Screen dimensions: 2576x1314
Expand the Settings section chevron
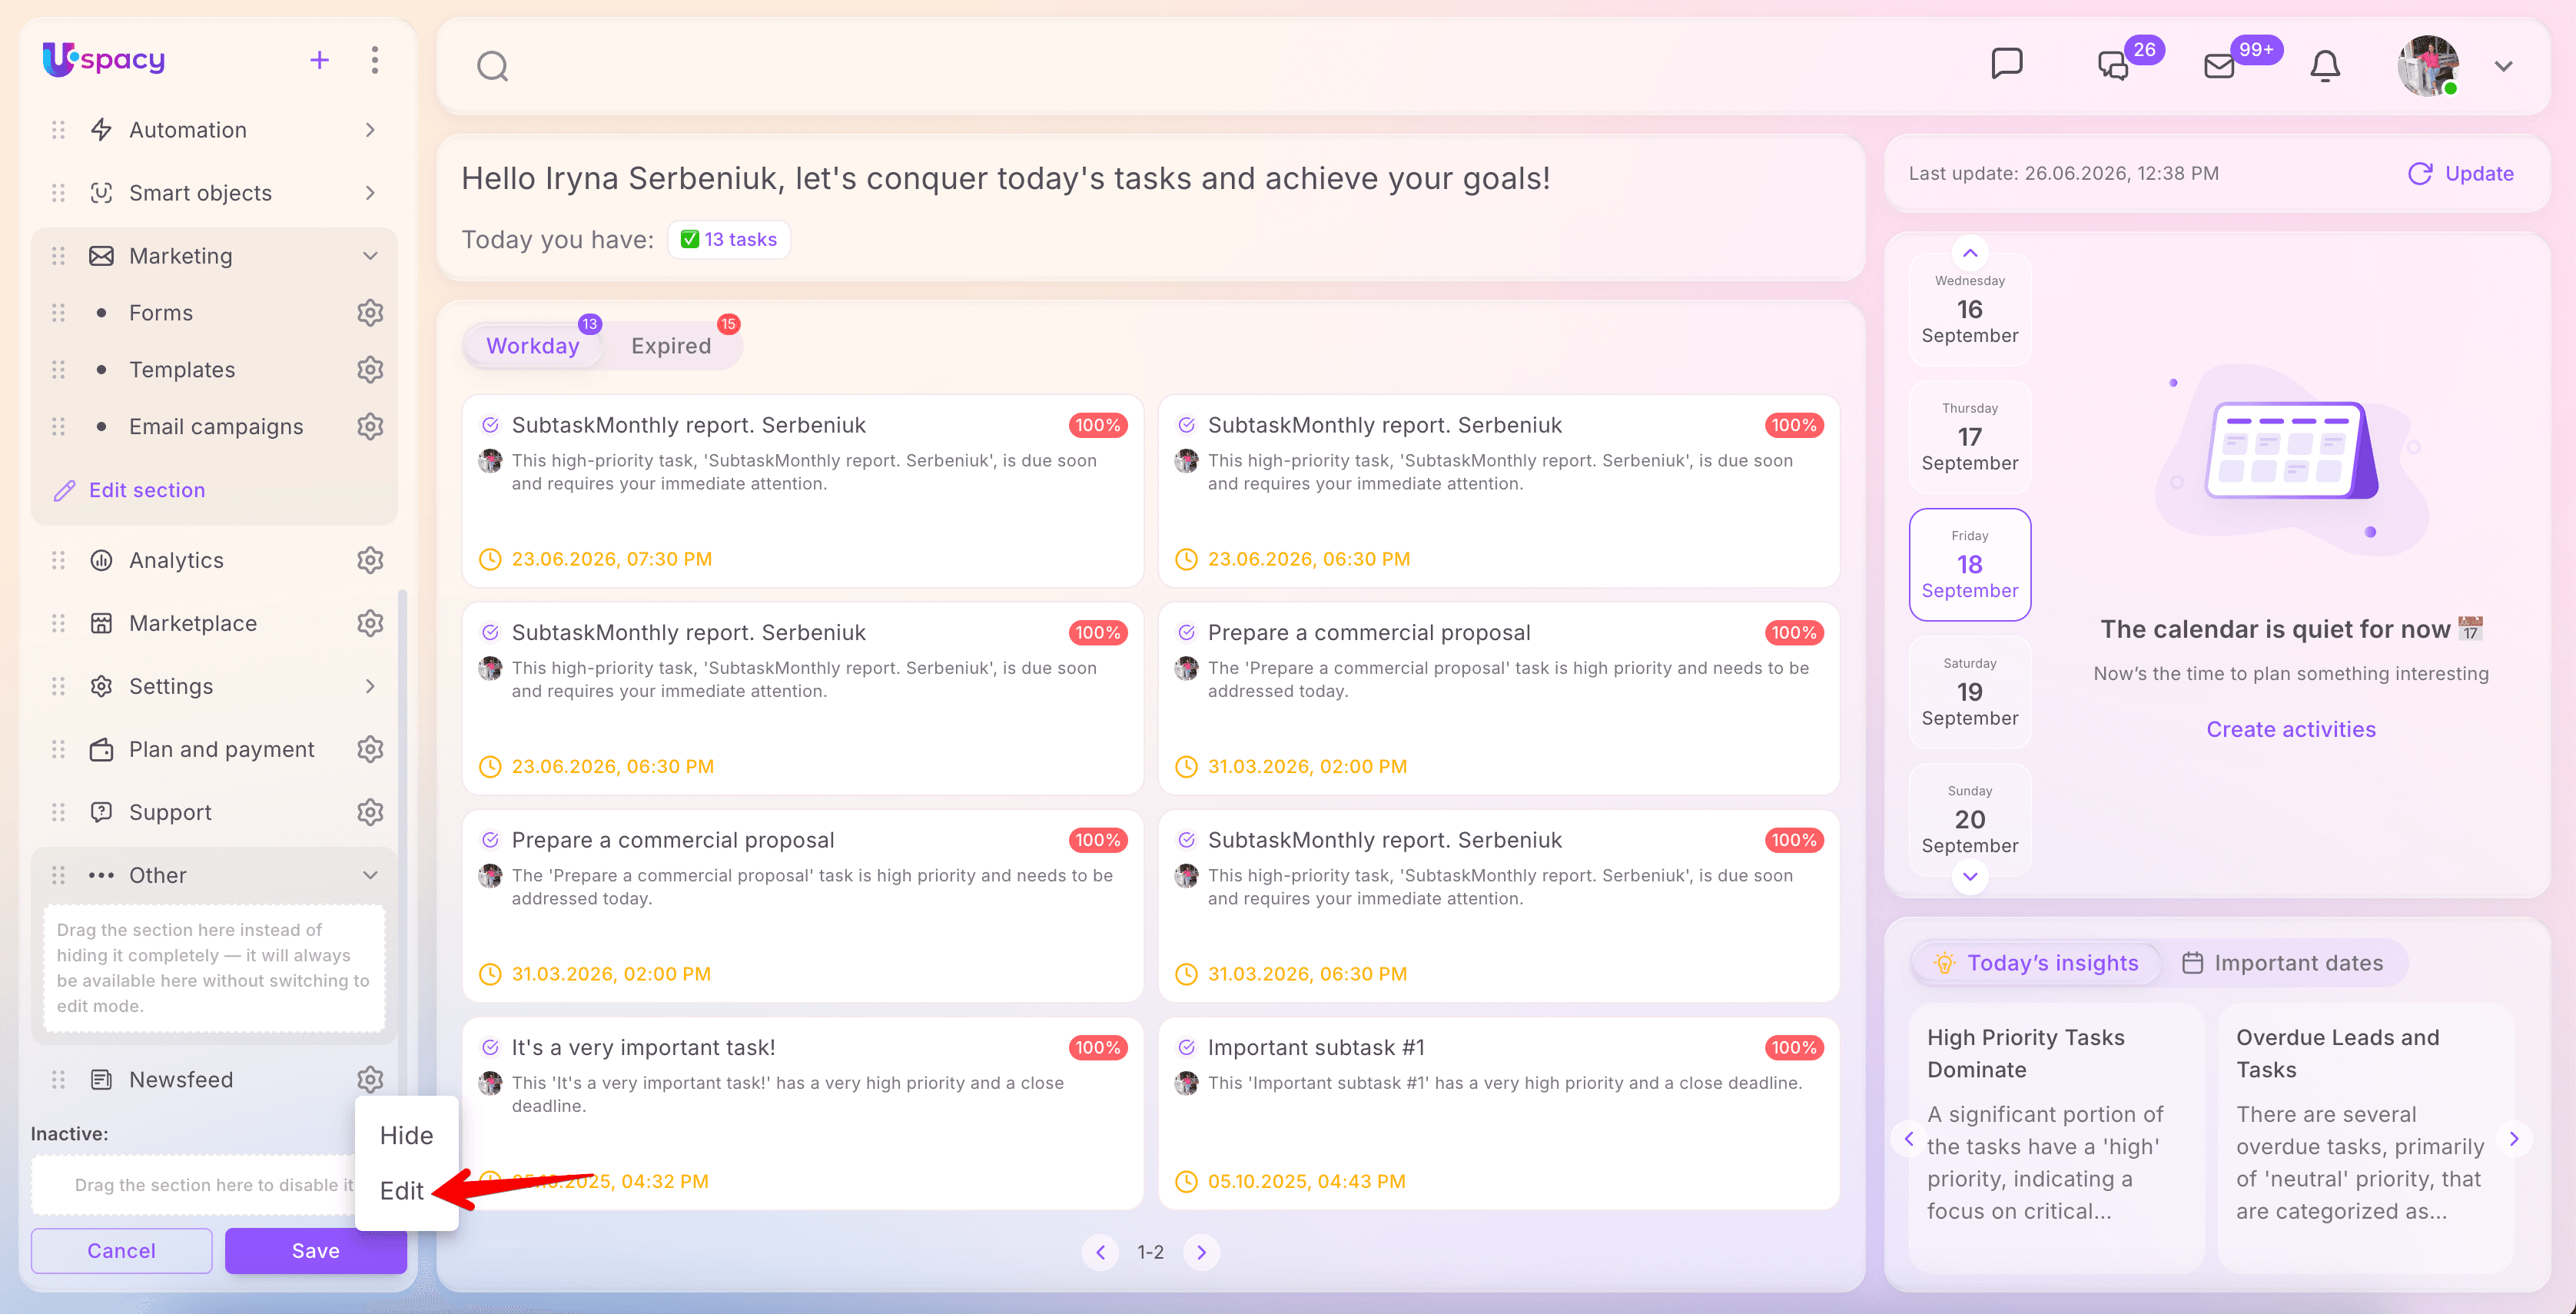tap(370, 686)
